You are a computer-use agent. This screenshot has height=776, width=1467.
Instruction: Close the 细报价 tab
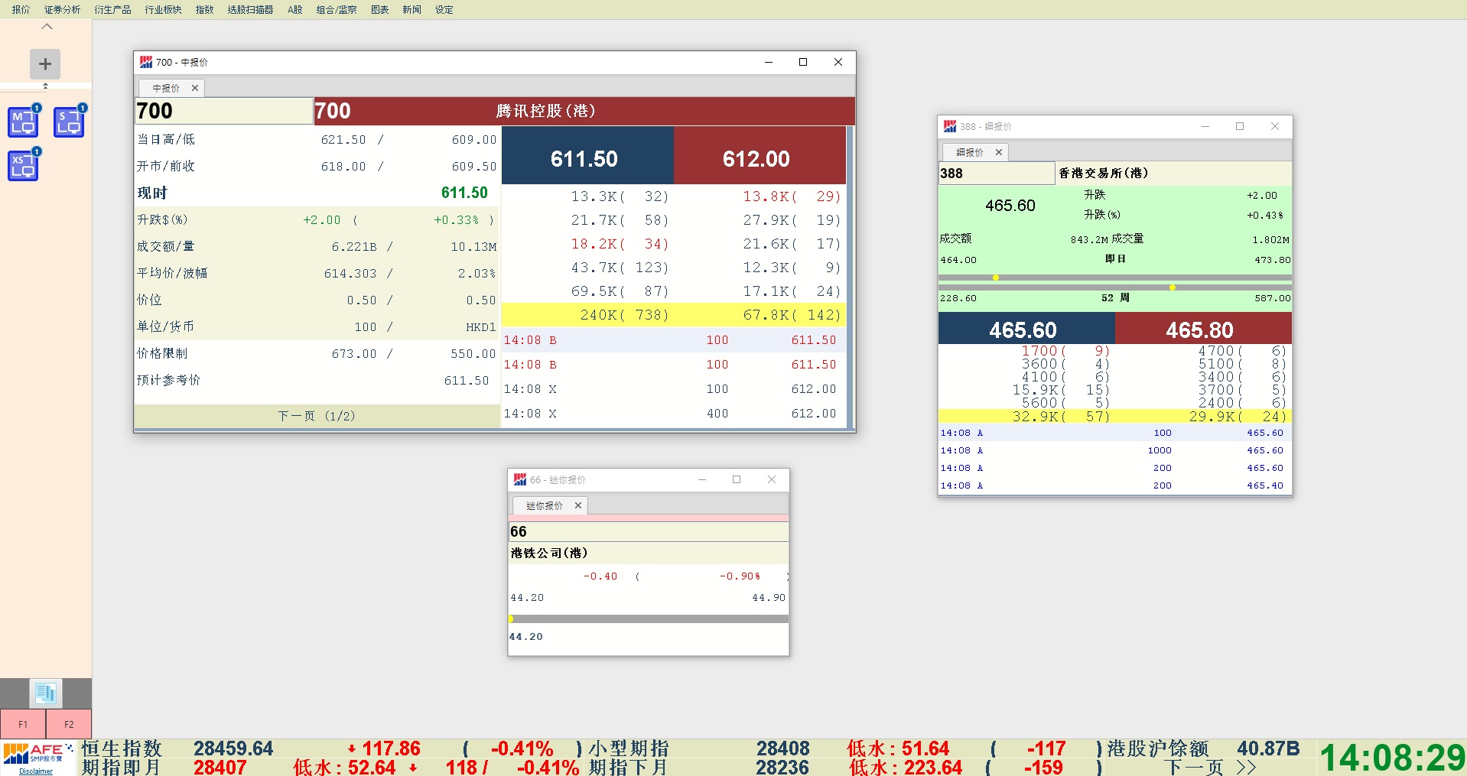tap(999, 152)
